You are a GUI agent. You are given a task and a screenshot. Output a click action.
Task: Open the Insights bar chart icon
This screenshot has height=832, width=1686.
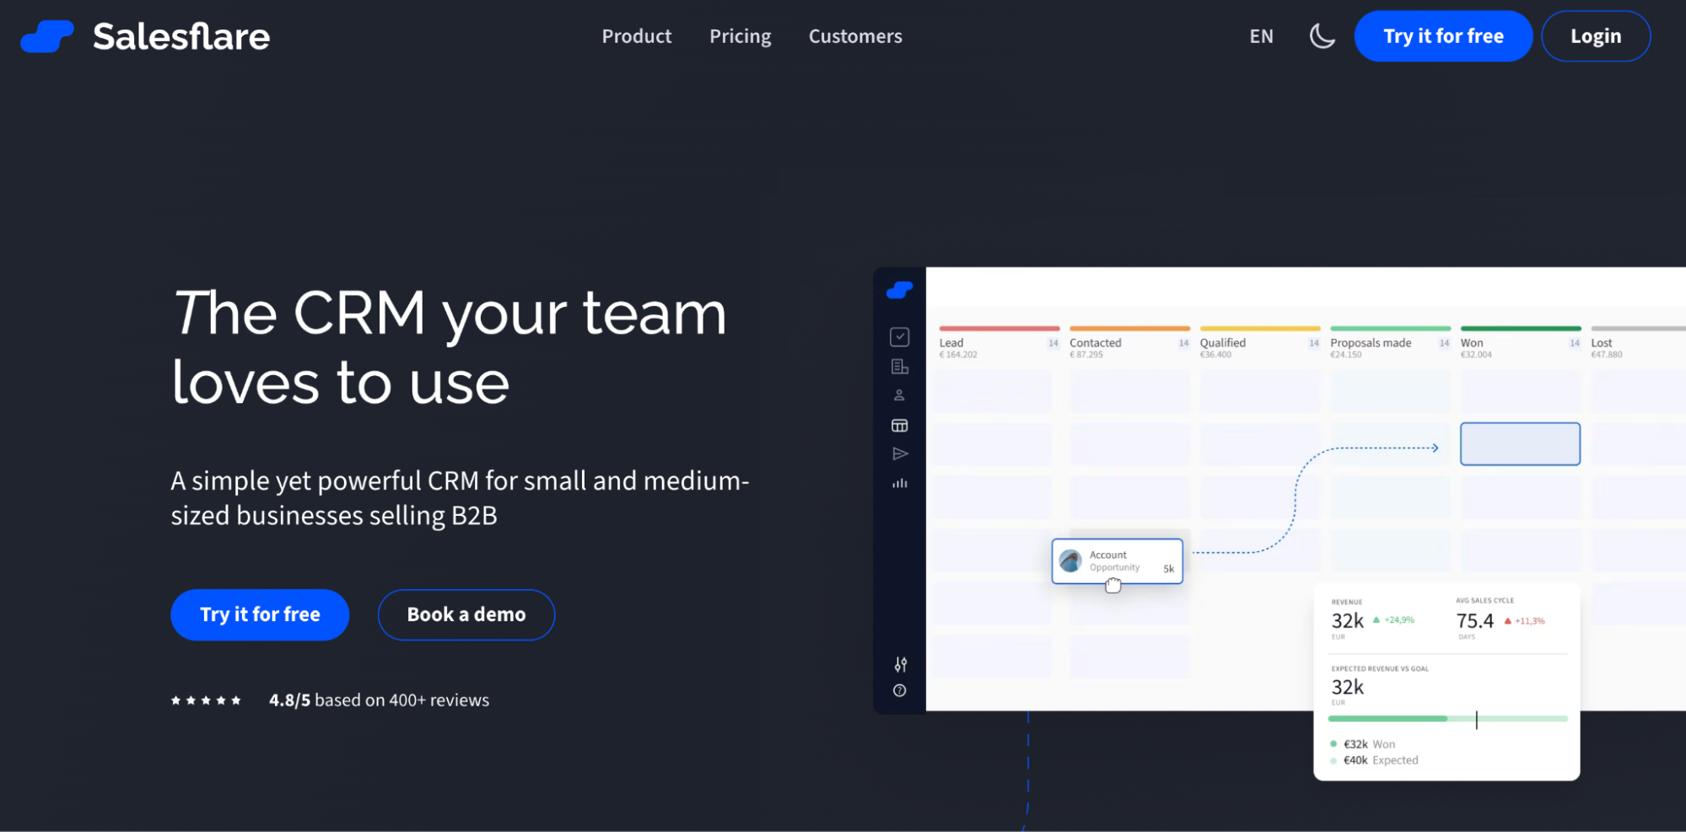(x=900, y=483)
